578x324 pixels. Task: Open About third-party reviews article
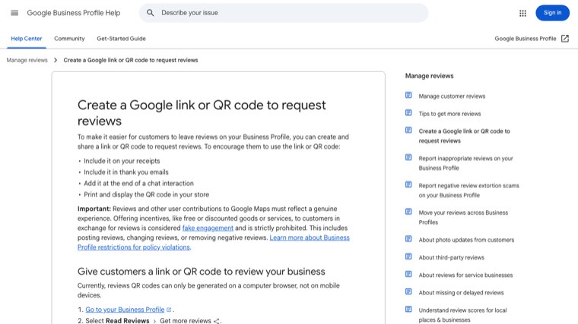[452, 257]
